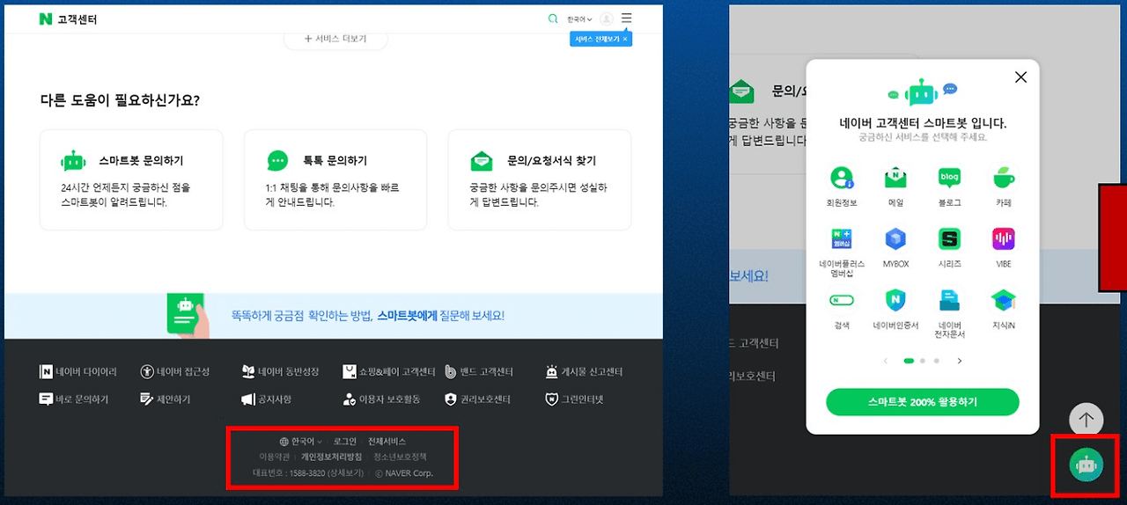The image size is (1127, 505).
Task: Dismiss the 서비스 전체보기 tooltip
Action: (x=625, y=40)
